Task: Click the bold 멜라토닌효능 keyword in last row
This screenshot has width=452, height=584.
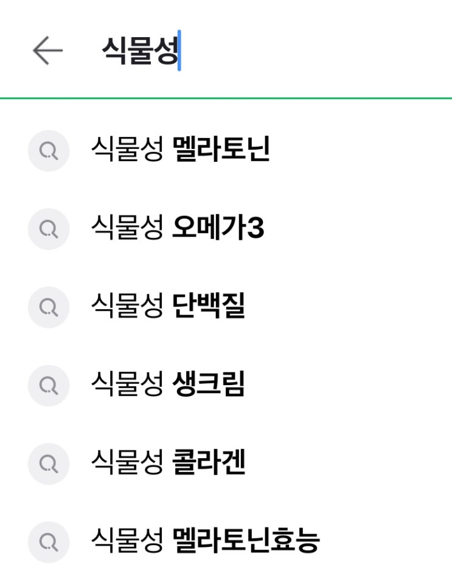Action: pos(246,541)
